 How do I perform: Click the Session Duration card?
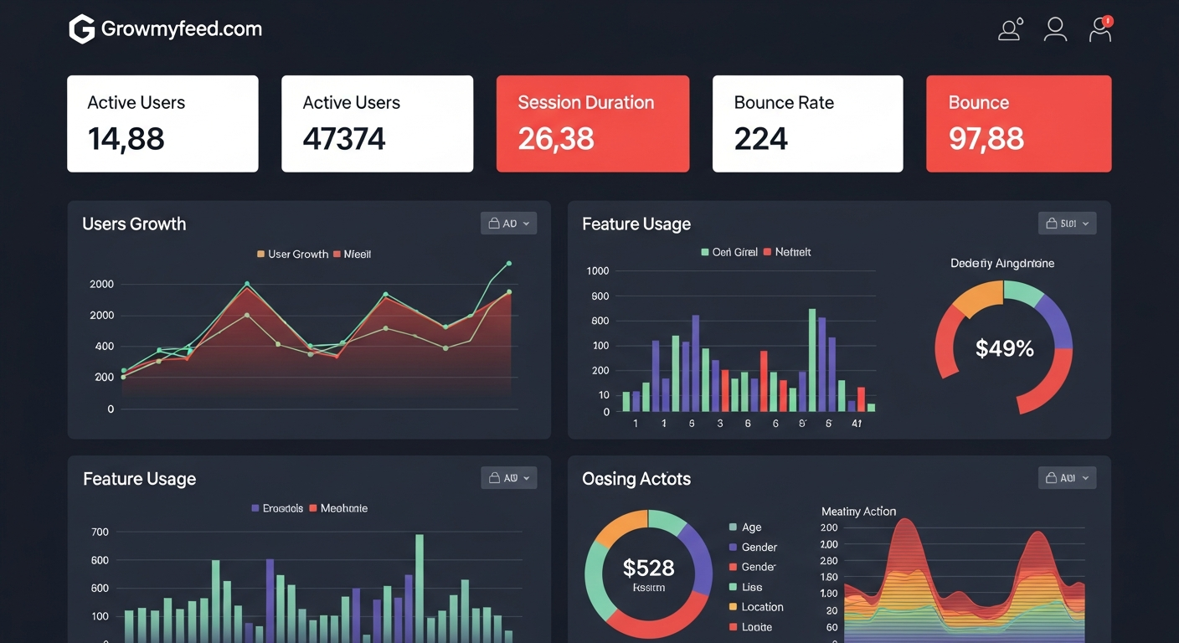tap(593, 123)
